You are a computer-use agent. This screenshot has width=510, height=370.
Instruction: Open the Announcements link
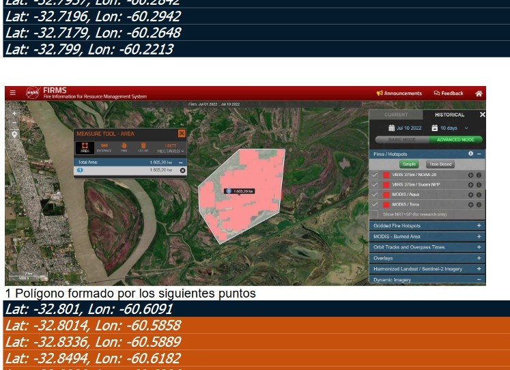399,94
